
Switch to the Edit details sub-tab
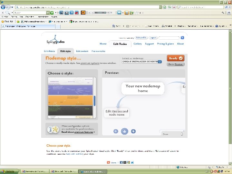[x=49, y=51]
